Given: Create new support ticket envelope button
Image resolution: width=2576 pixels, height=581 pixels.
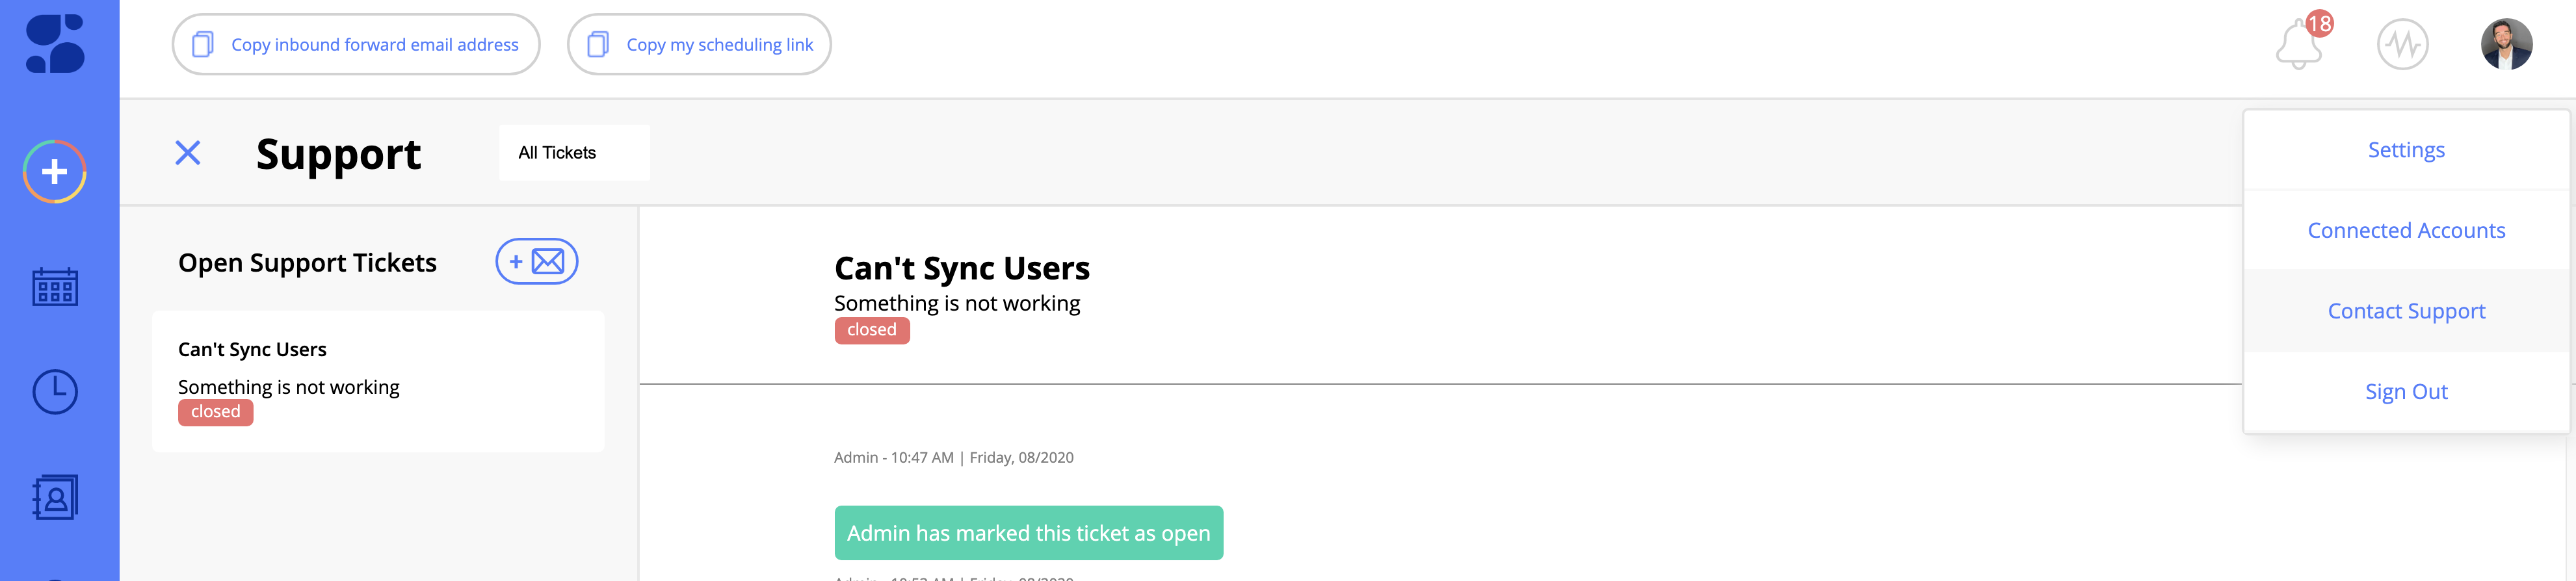Looking at the screenshot, I should [537, 262].
